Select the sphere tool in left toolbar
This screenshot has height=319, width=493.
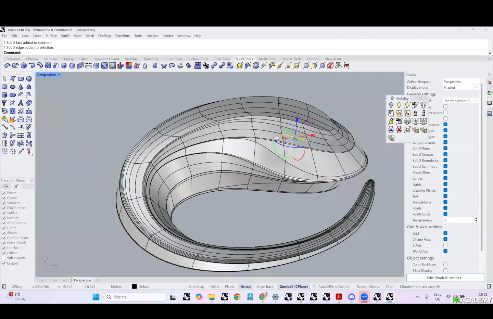pos(4,87)
